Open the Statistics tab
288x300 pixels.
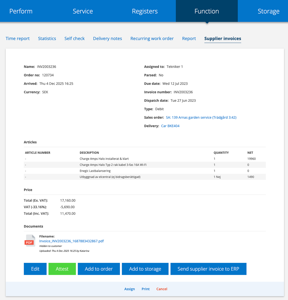(x=47, y=39)
